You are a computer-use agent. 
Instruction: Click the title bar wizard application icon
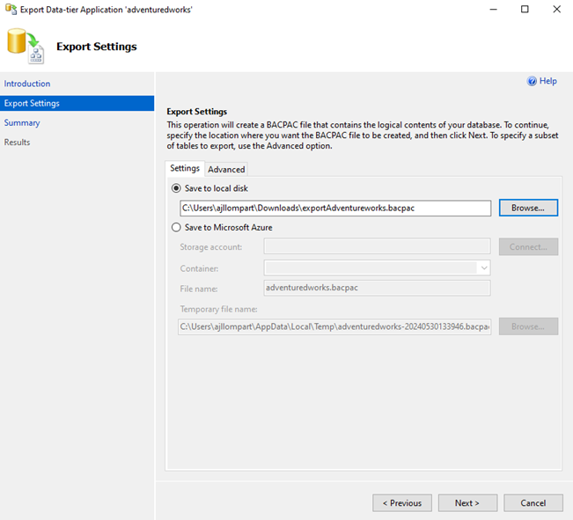pos(11,9)
